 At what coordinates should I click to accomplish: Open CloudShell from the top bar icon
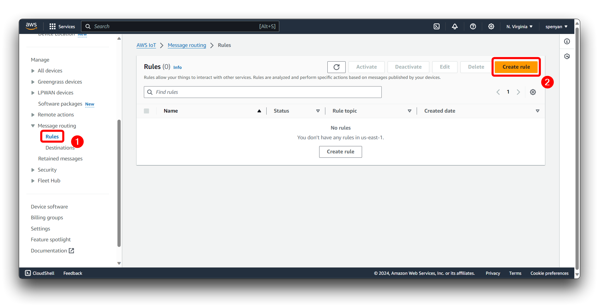pos(437,26)
